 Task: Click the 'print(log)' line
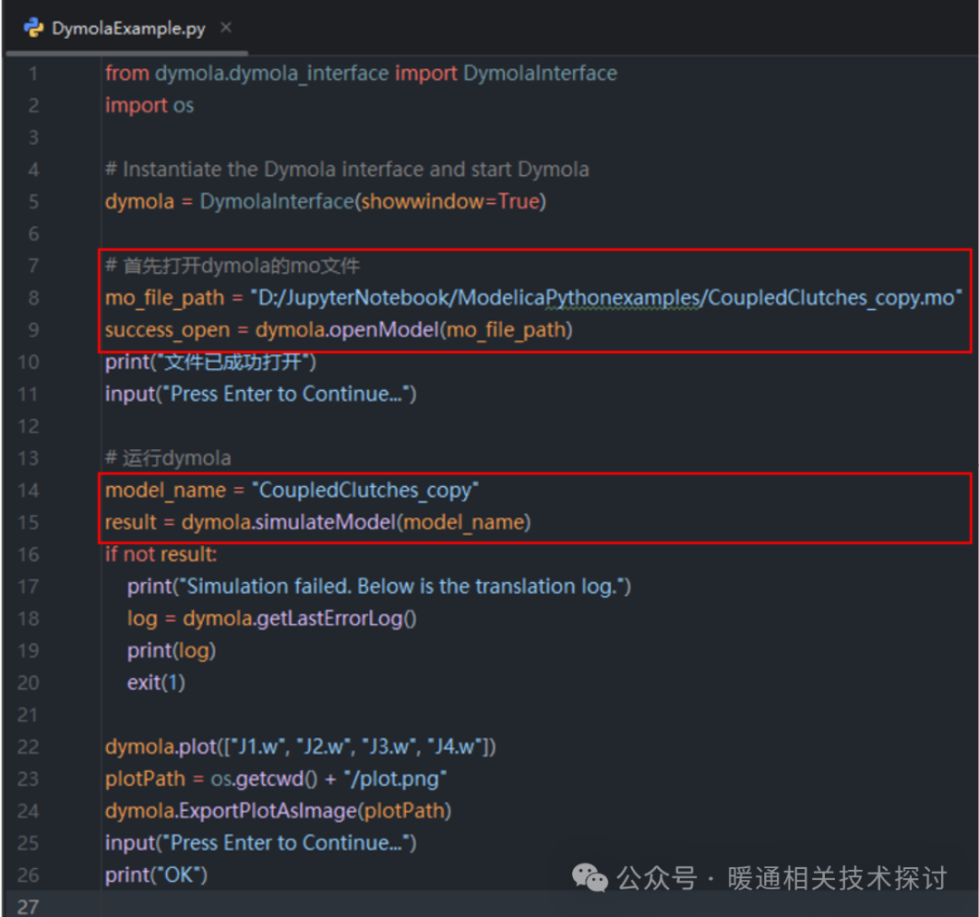[171, 651]
